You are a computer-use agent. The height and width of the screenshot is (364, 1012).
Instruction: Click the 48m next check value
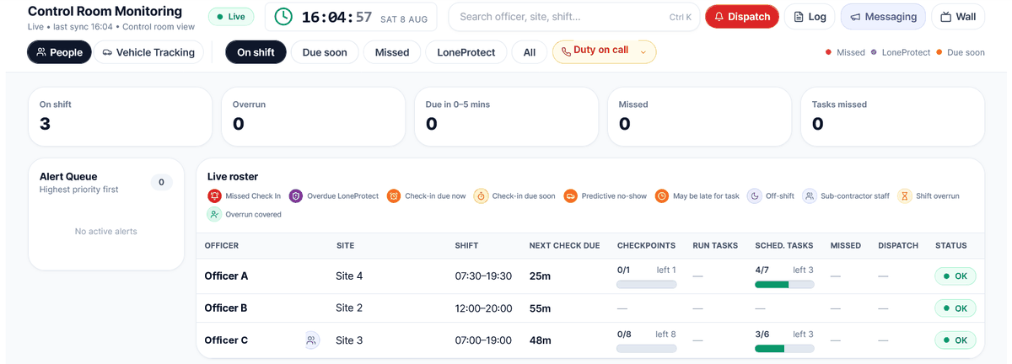[x=540, y=340]
